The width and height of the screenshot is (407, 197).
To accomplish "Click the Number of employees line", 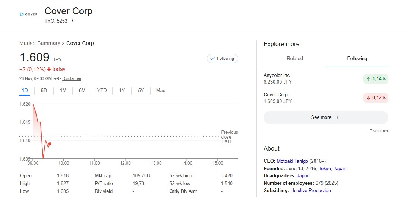I will point(301,183).
